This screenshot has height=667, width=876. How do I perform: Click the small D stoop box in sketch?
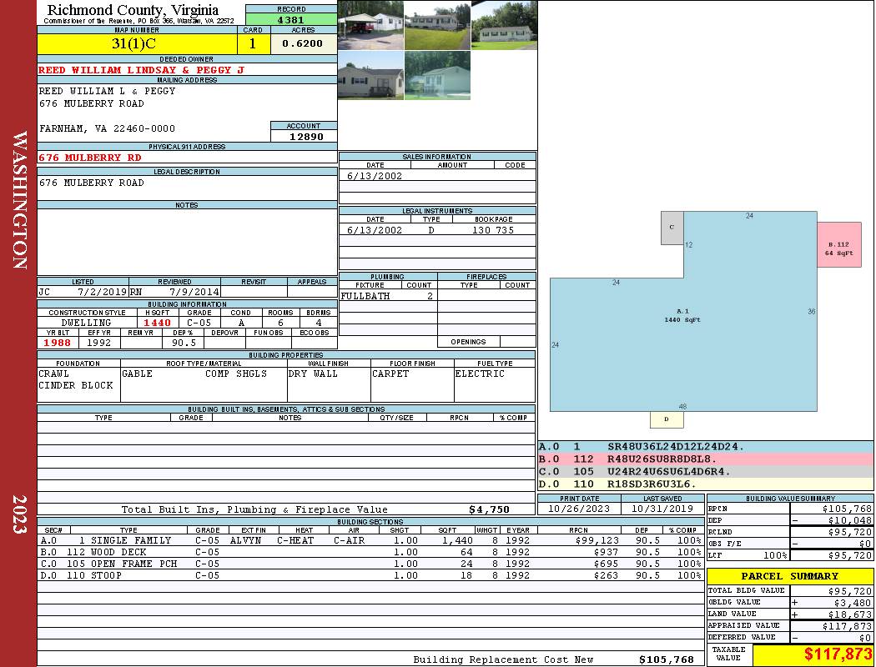point(666,419)
